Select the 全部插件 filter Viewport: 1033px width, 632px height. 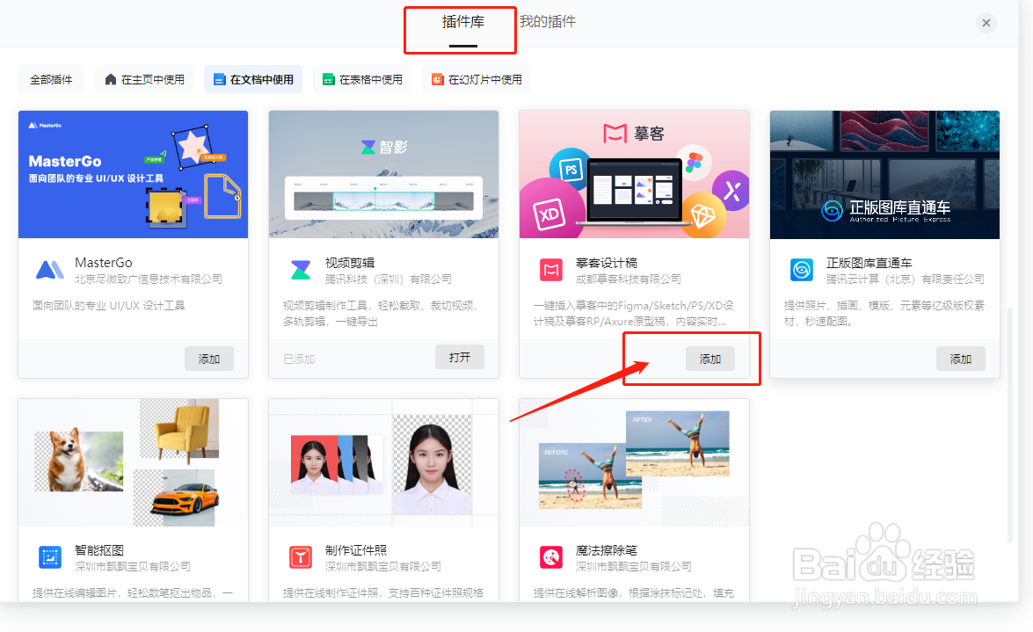(51, 80)
